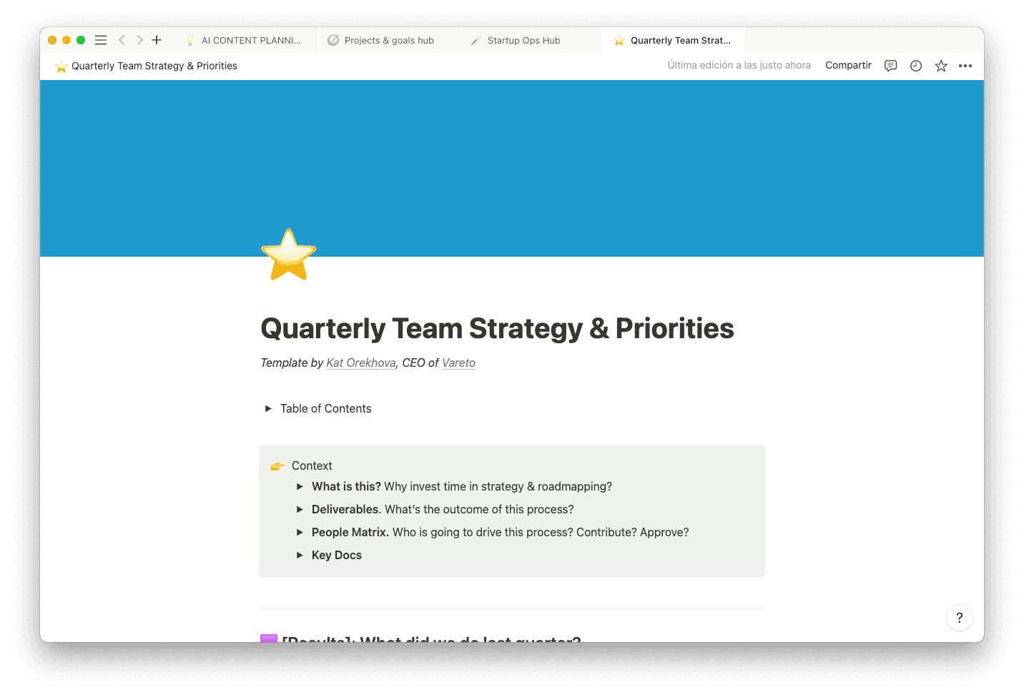Click the blue cover image
Viewport: 1024px width, 695px height.
tap(572, 157)
